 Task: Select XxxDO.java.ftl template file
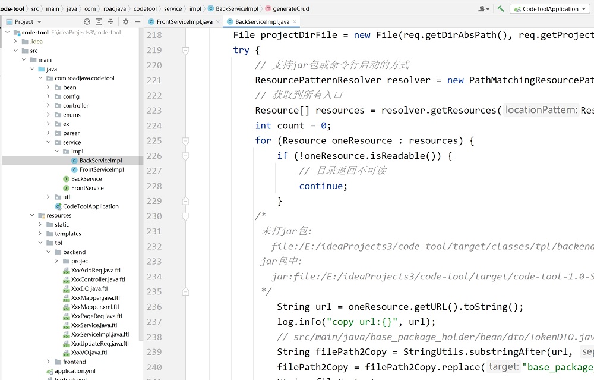point(90,288)
